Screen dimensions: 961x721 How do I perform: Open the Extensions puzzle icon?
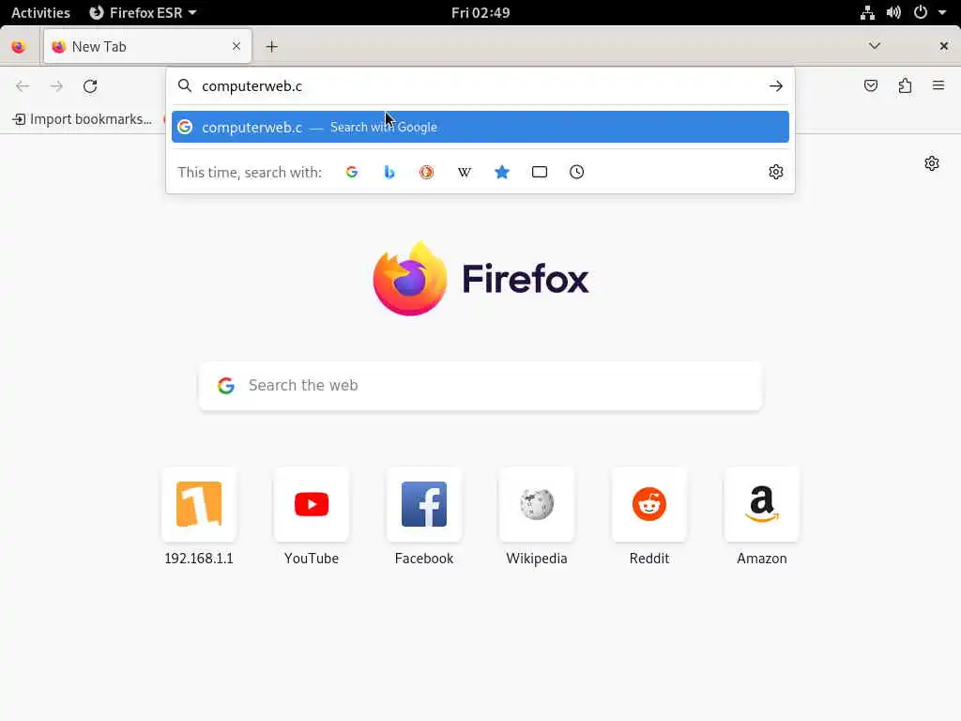point(906,85)
